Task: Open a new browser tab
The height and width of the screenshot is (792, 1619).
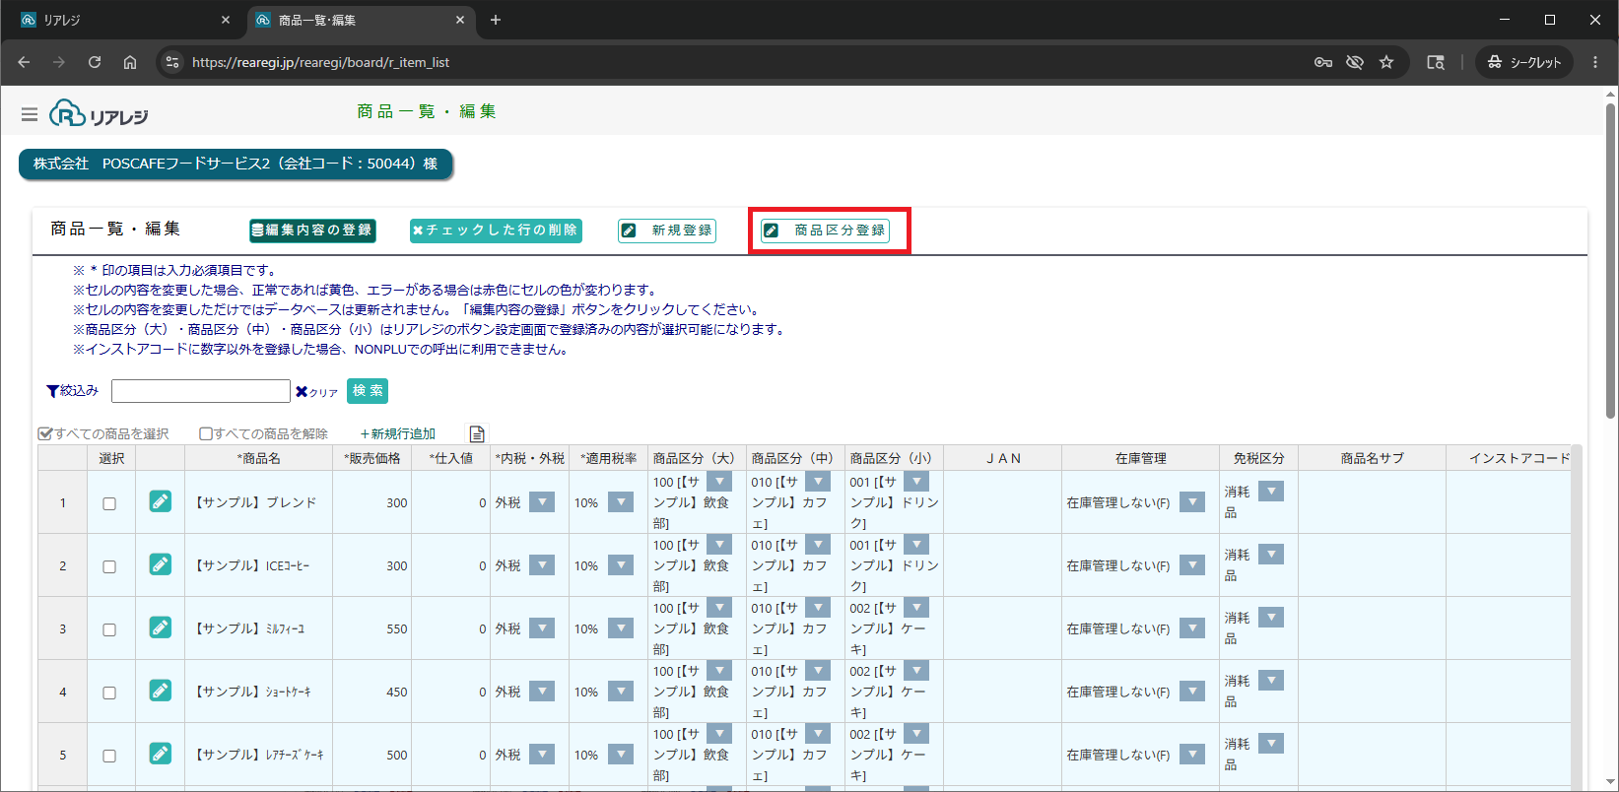Action: [x=496, y=20]
